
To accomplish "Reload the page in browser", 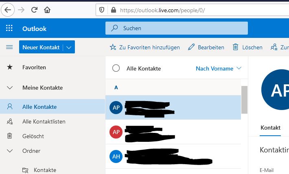I will coord(34,9).
